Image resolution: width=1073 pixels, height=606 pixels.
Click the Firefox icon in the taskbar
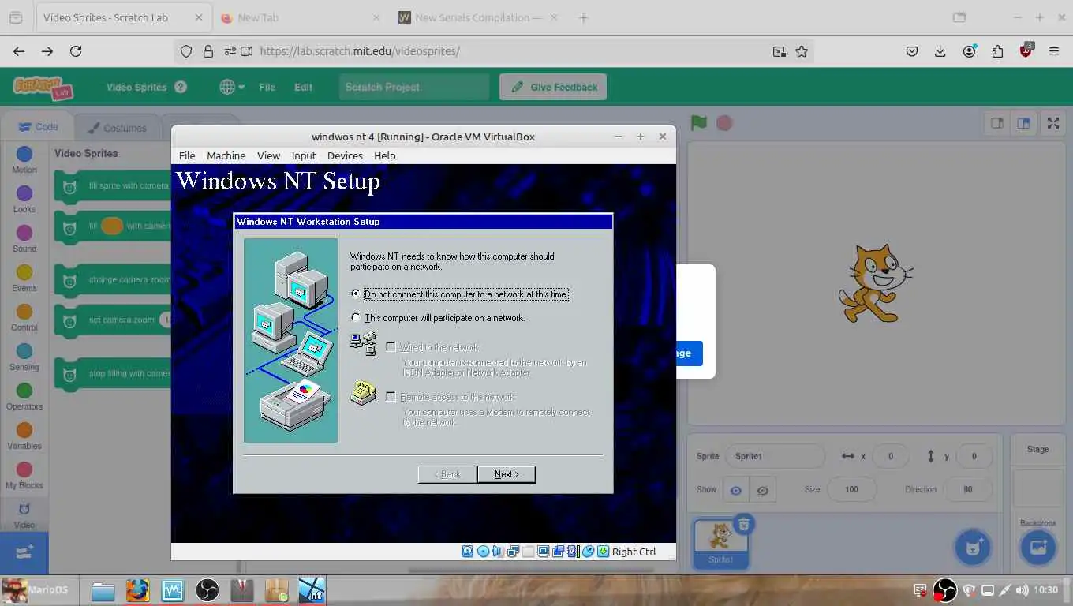(x=137, y=590)
